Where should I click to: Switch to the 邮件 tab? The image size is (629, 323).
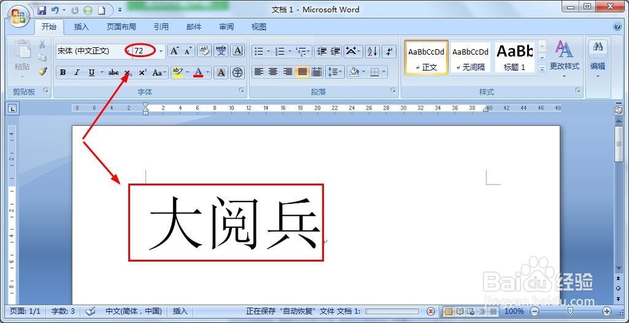[x=194, y=27]
